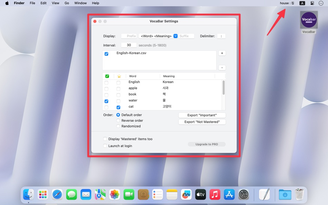Open Apple TV from the Dock
This screenshot has width=328, height=205.
(201, 195)
